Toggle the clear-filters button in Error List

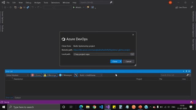76,75
